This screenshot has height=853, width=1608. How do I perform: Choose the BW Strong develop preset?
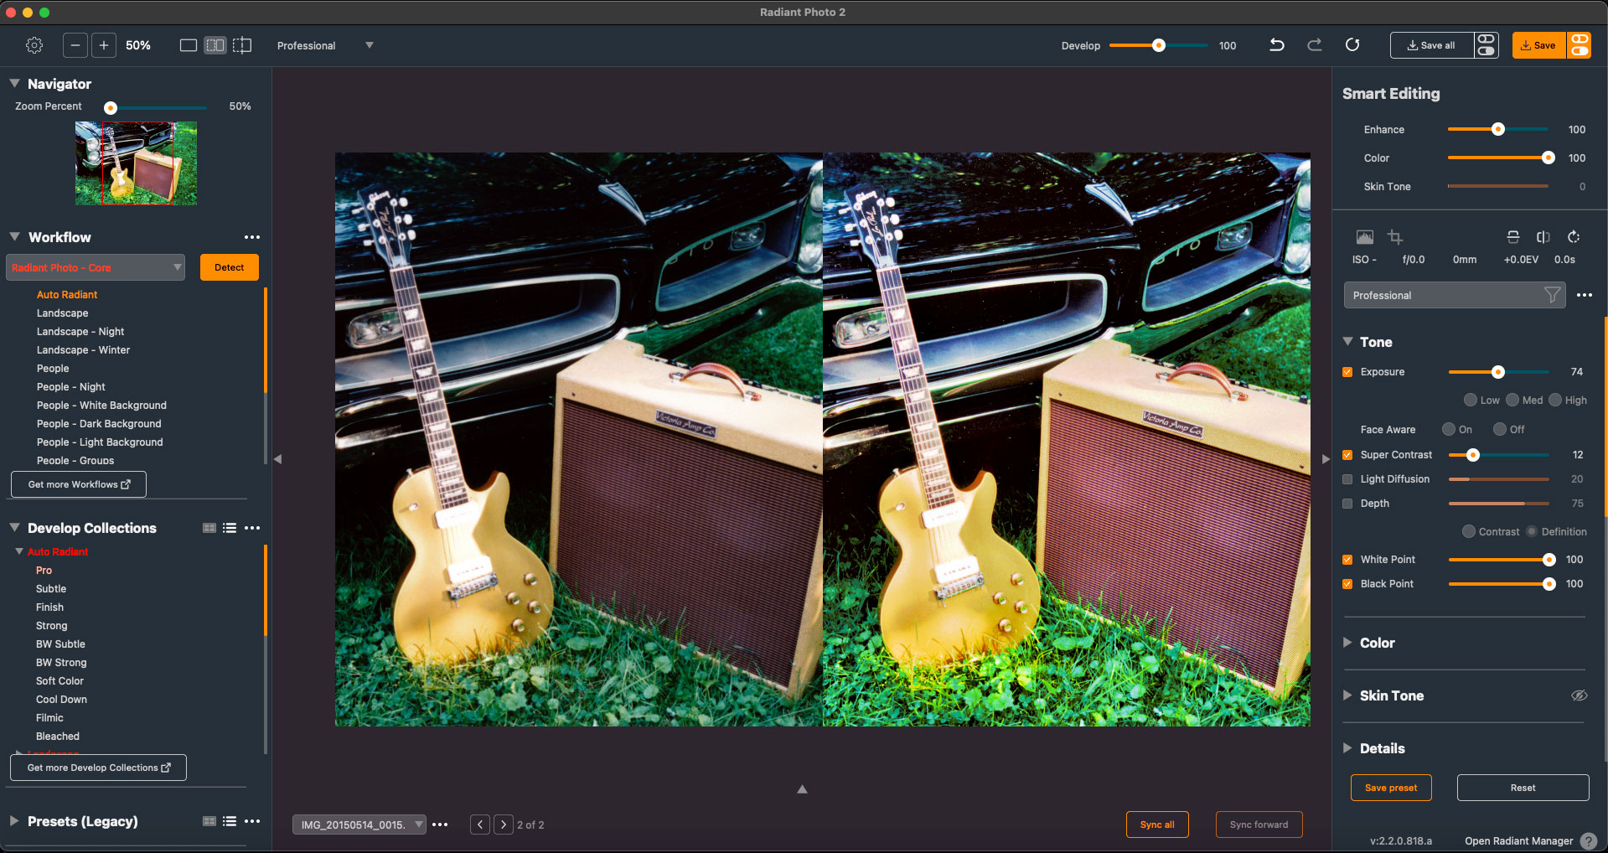[x=61, y=663]
